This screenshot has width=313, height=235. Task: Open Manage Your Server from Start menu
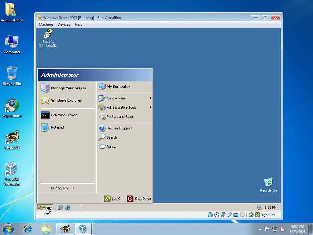pos(67,88)
